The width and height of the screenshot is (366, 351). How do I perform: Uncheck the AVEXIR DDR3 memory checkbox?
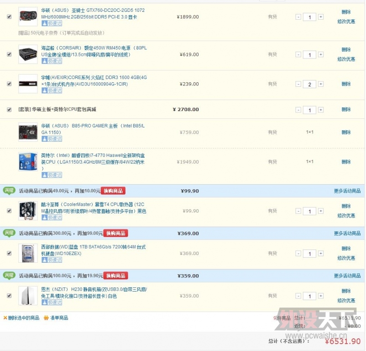(9, 84)
